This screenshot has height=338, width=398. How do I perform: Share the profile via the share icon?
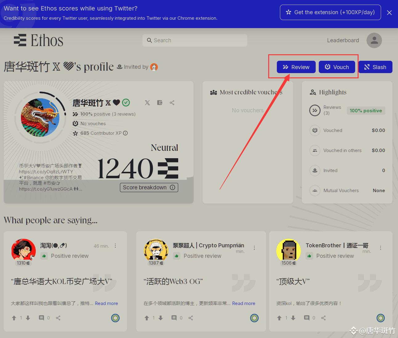[x=172, y=103]
